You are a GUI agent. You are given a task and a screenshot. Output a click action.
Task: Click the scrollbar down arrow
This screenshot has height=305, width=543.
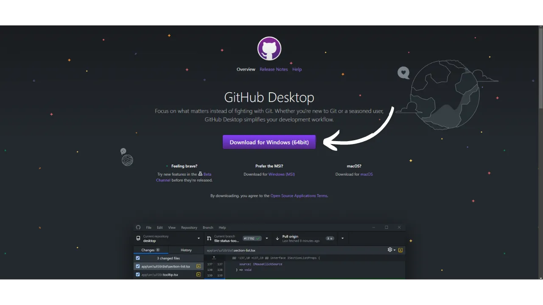coord(541,277)
